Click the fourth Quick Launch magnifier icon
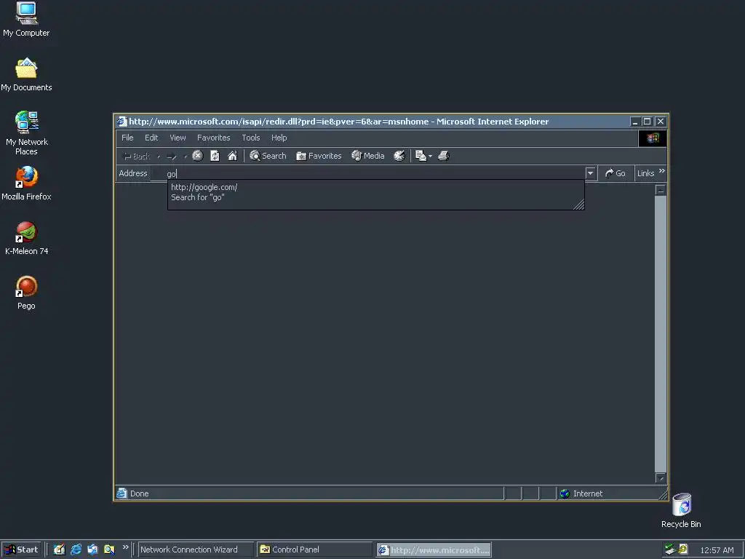The image size is (745, 559). (109, 550)
